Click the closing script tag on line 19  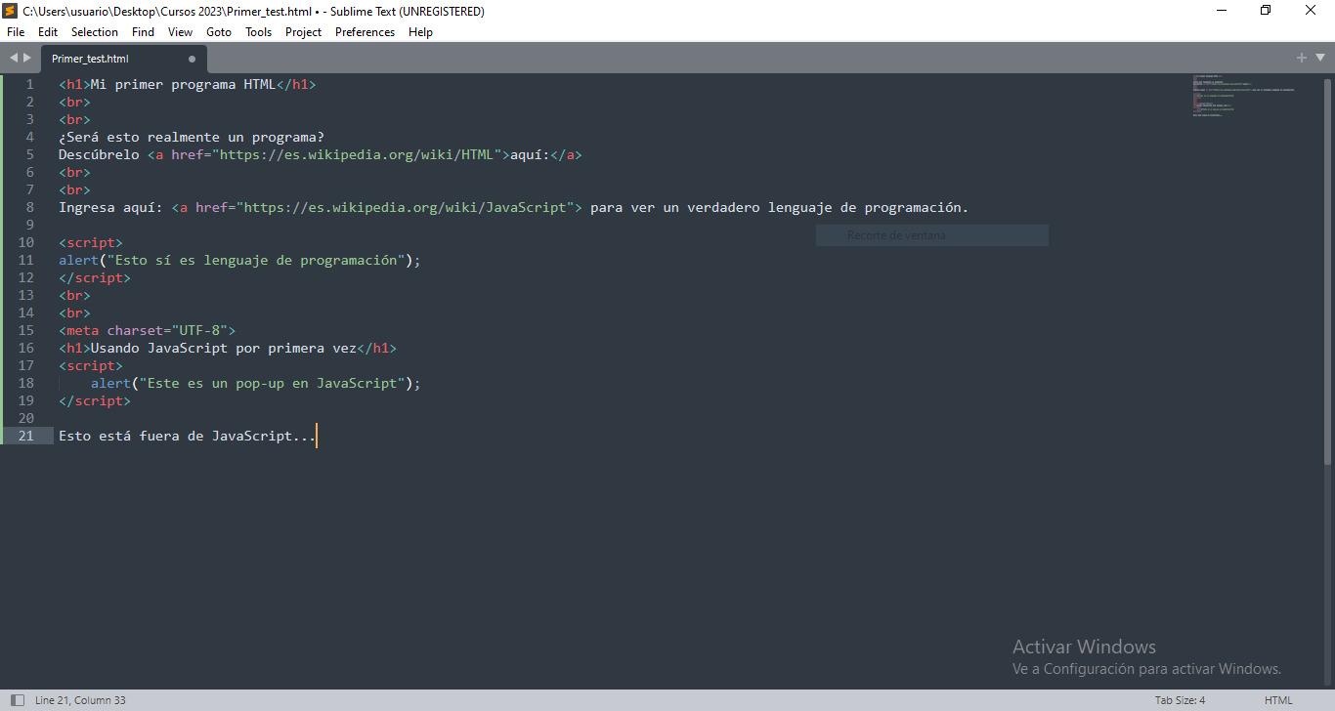(95, 400)
